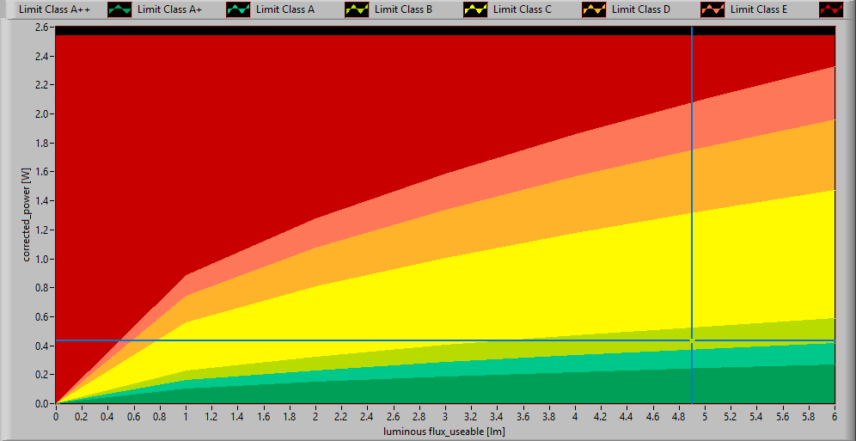Click the Limit Class D plot legend icon
856x441 pixels.
(712, 10)
